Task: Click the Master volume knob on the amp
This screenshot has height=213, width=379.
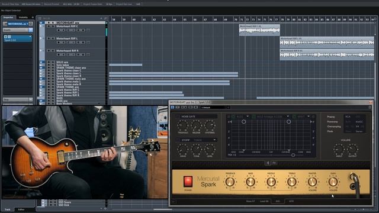Action: click(312, 182)
